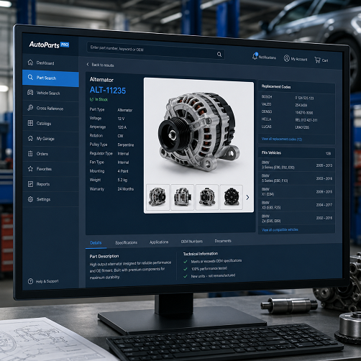Click the AutoParts PRO logo
Screen dimensions: 361x361
pyautogui.click(x=49, y=45)
